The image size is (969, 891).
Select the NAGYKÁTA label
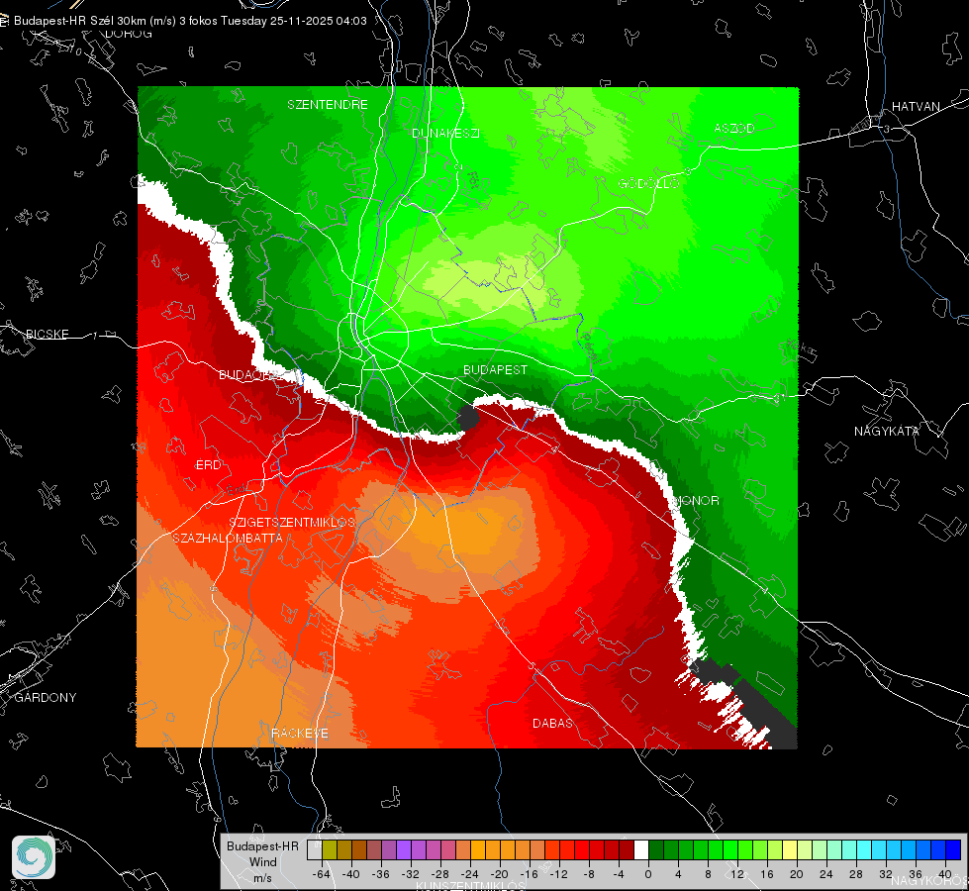click(887, 431)
